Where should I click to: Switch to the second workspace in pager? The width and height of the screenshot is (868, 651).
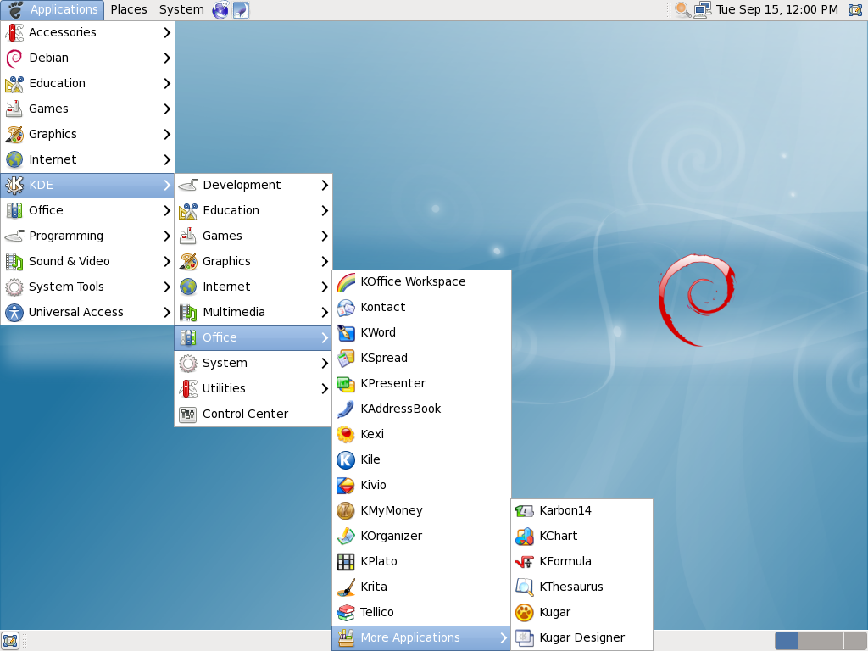(810, 641)
